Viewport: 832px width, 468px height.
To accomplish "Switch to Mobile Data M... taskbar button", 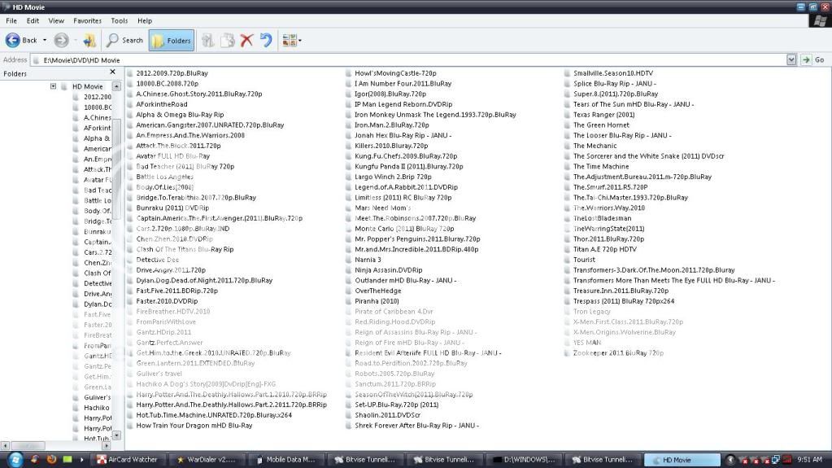I will tap(285, 460).
